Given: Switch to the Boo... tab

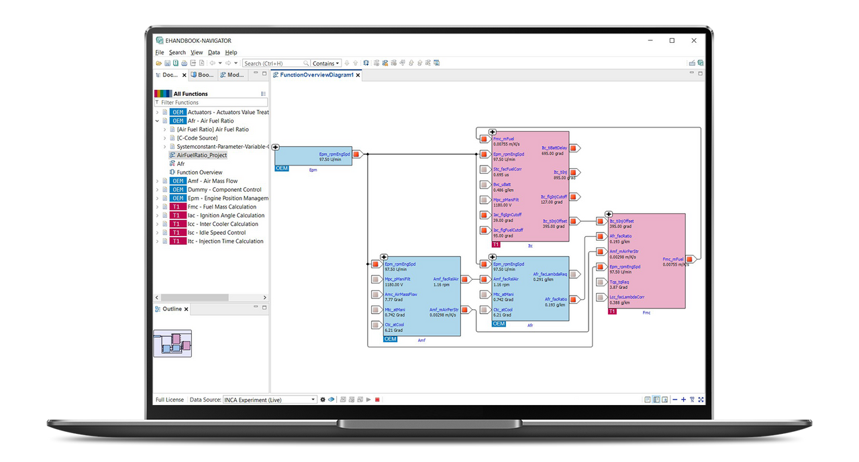Looking at the screenshot, I should tap(205, 75).
